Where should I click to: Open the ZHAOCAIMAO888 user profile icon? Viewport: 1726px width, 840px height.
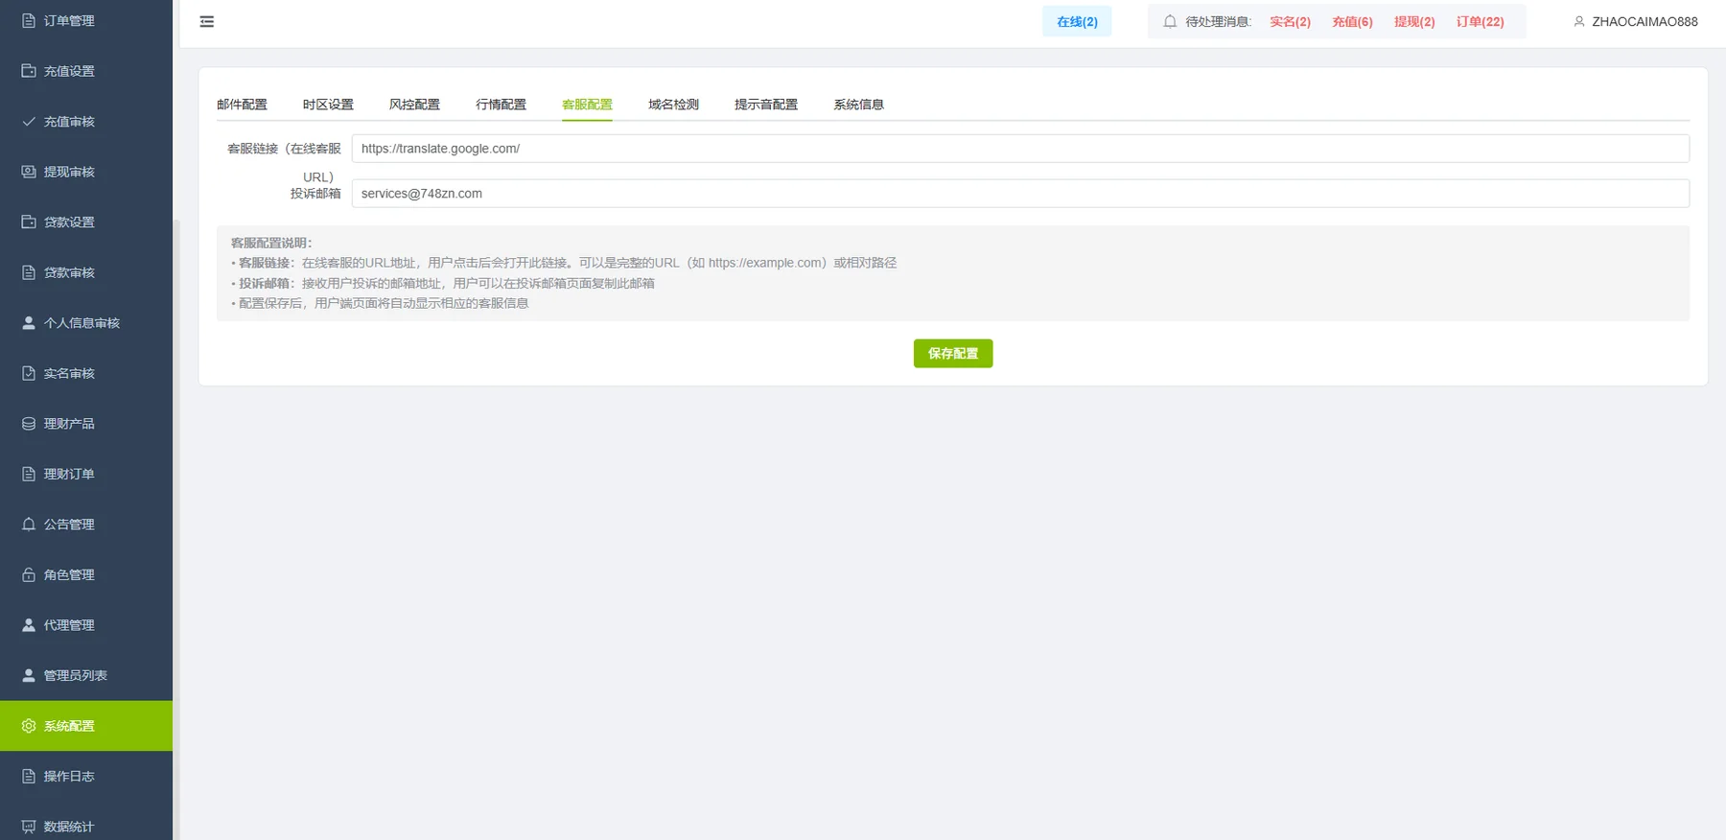[1579, 21]
